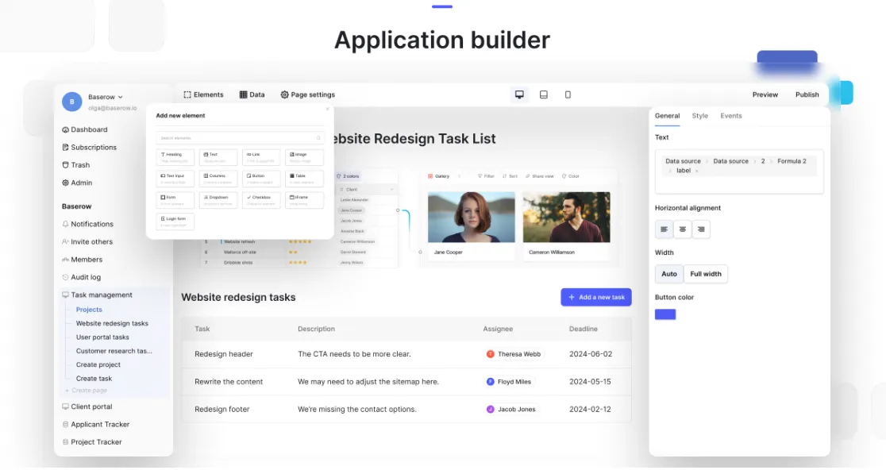Open the Baserow workspace dropdown

click(105, 97)
